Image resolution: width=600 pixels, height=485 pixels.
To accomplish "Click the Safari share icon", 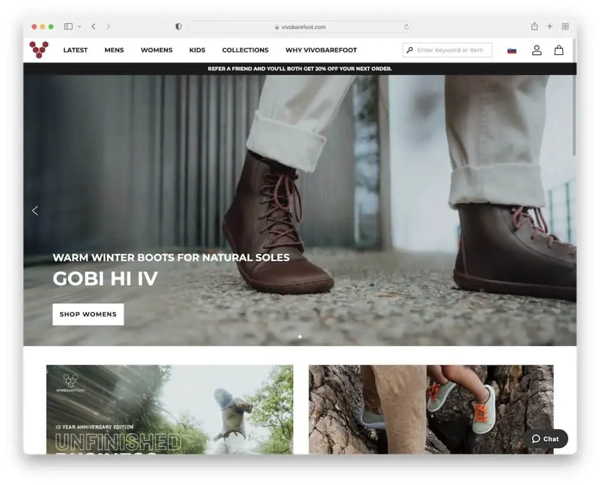I will pyautogui.click(x=534, y=26).
